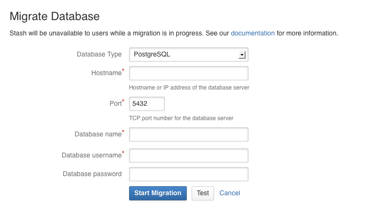Click the Hostname or IP address hint text
Viewport: 367px width, 212px height.
pos(189,88)
